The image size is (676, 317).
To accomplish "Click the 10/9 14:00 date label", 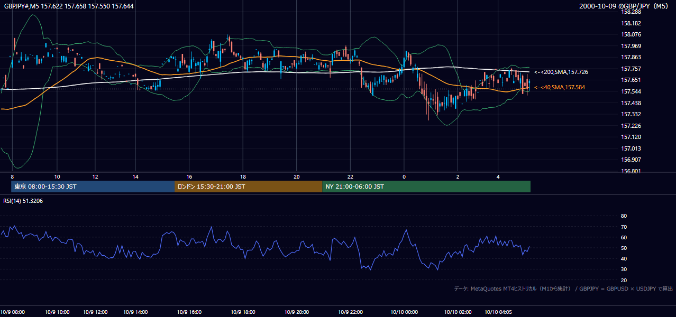I will [x=135, y=312].
